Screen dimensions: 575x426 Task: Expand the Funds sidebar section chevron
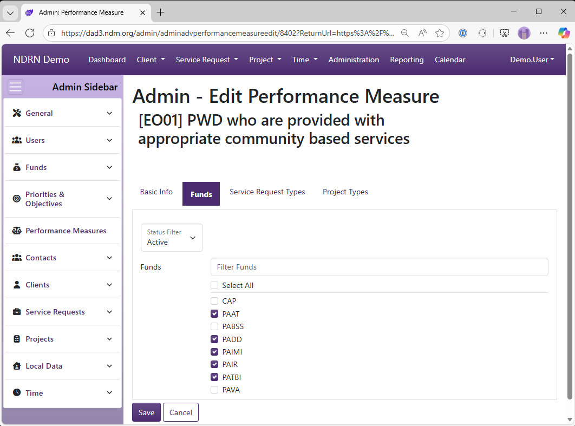pyautogui.click(x=109, y=168)
